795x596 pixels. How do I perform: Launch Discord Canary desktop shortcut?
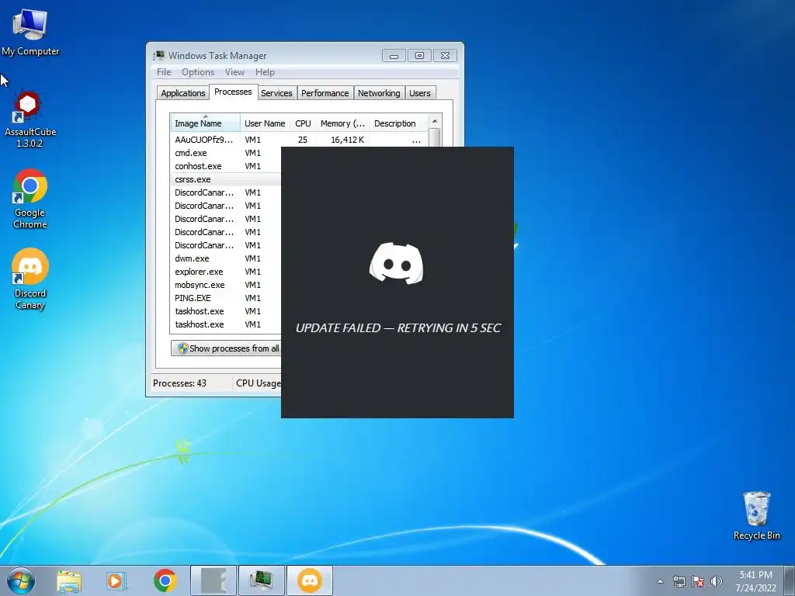point(30,279)
